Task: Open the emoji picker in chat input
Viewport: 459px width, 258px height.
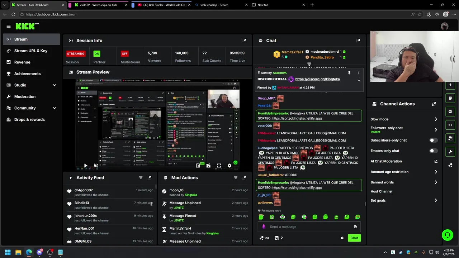Action: point(355,227)
